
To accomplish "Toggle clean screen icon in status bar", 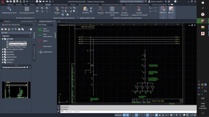I will (x=192, y=115).
